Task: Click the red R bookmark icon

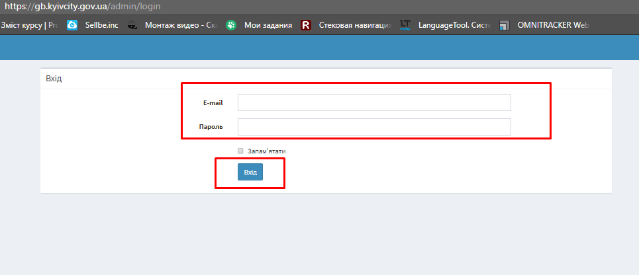Action: tap(305, 26)
